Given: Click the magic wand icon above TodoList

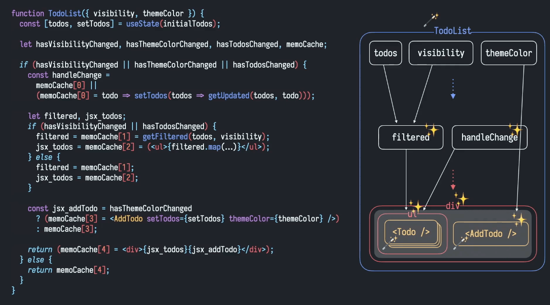Looking at the screenshot, I should [x=431, y=20].
